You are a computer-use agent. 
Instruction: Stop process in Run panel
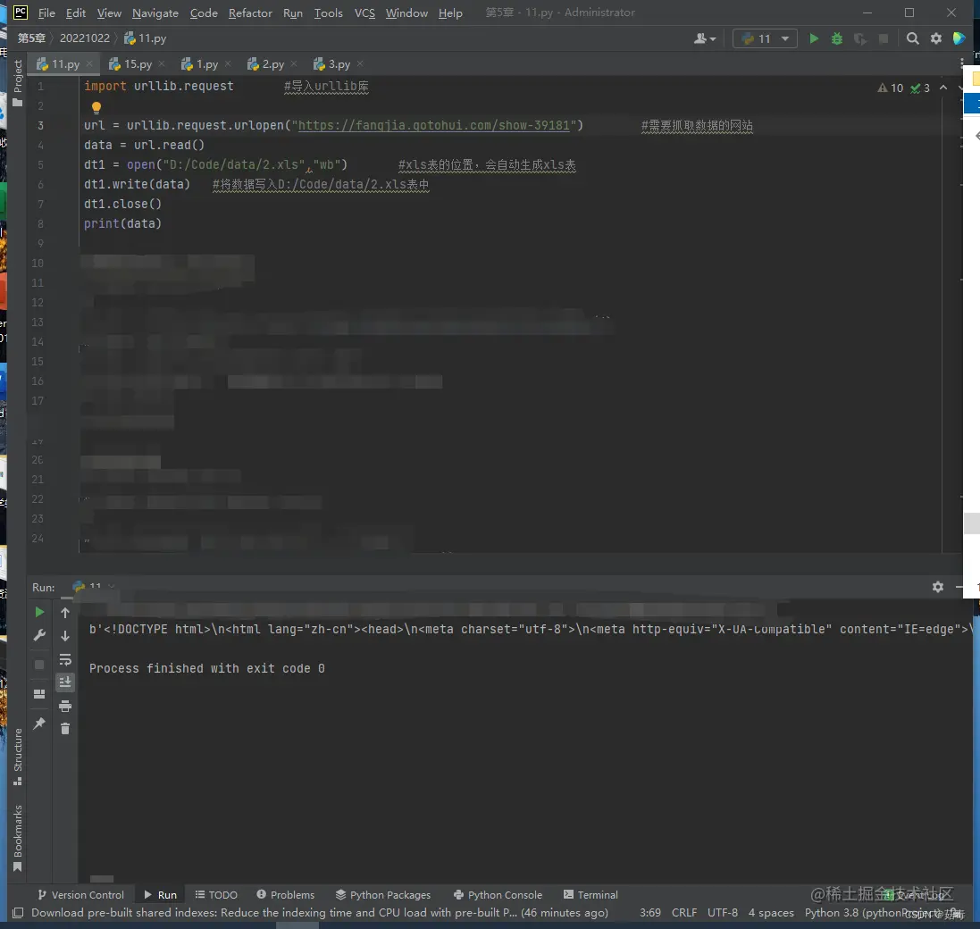[x=39, y=665]
